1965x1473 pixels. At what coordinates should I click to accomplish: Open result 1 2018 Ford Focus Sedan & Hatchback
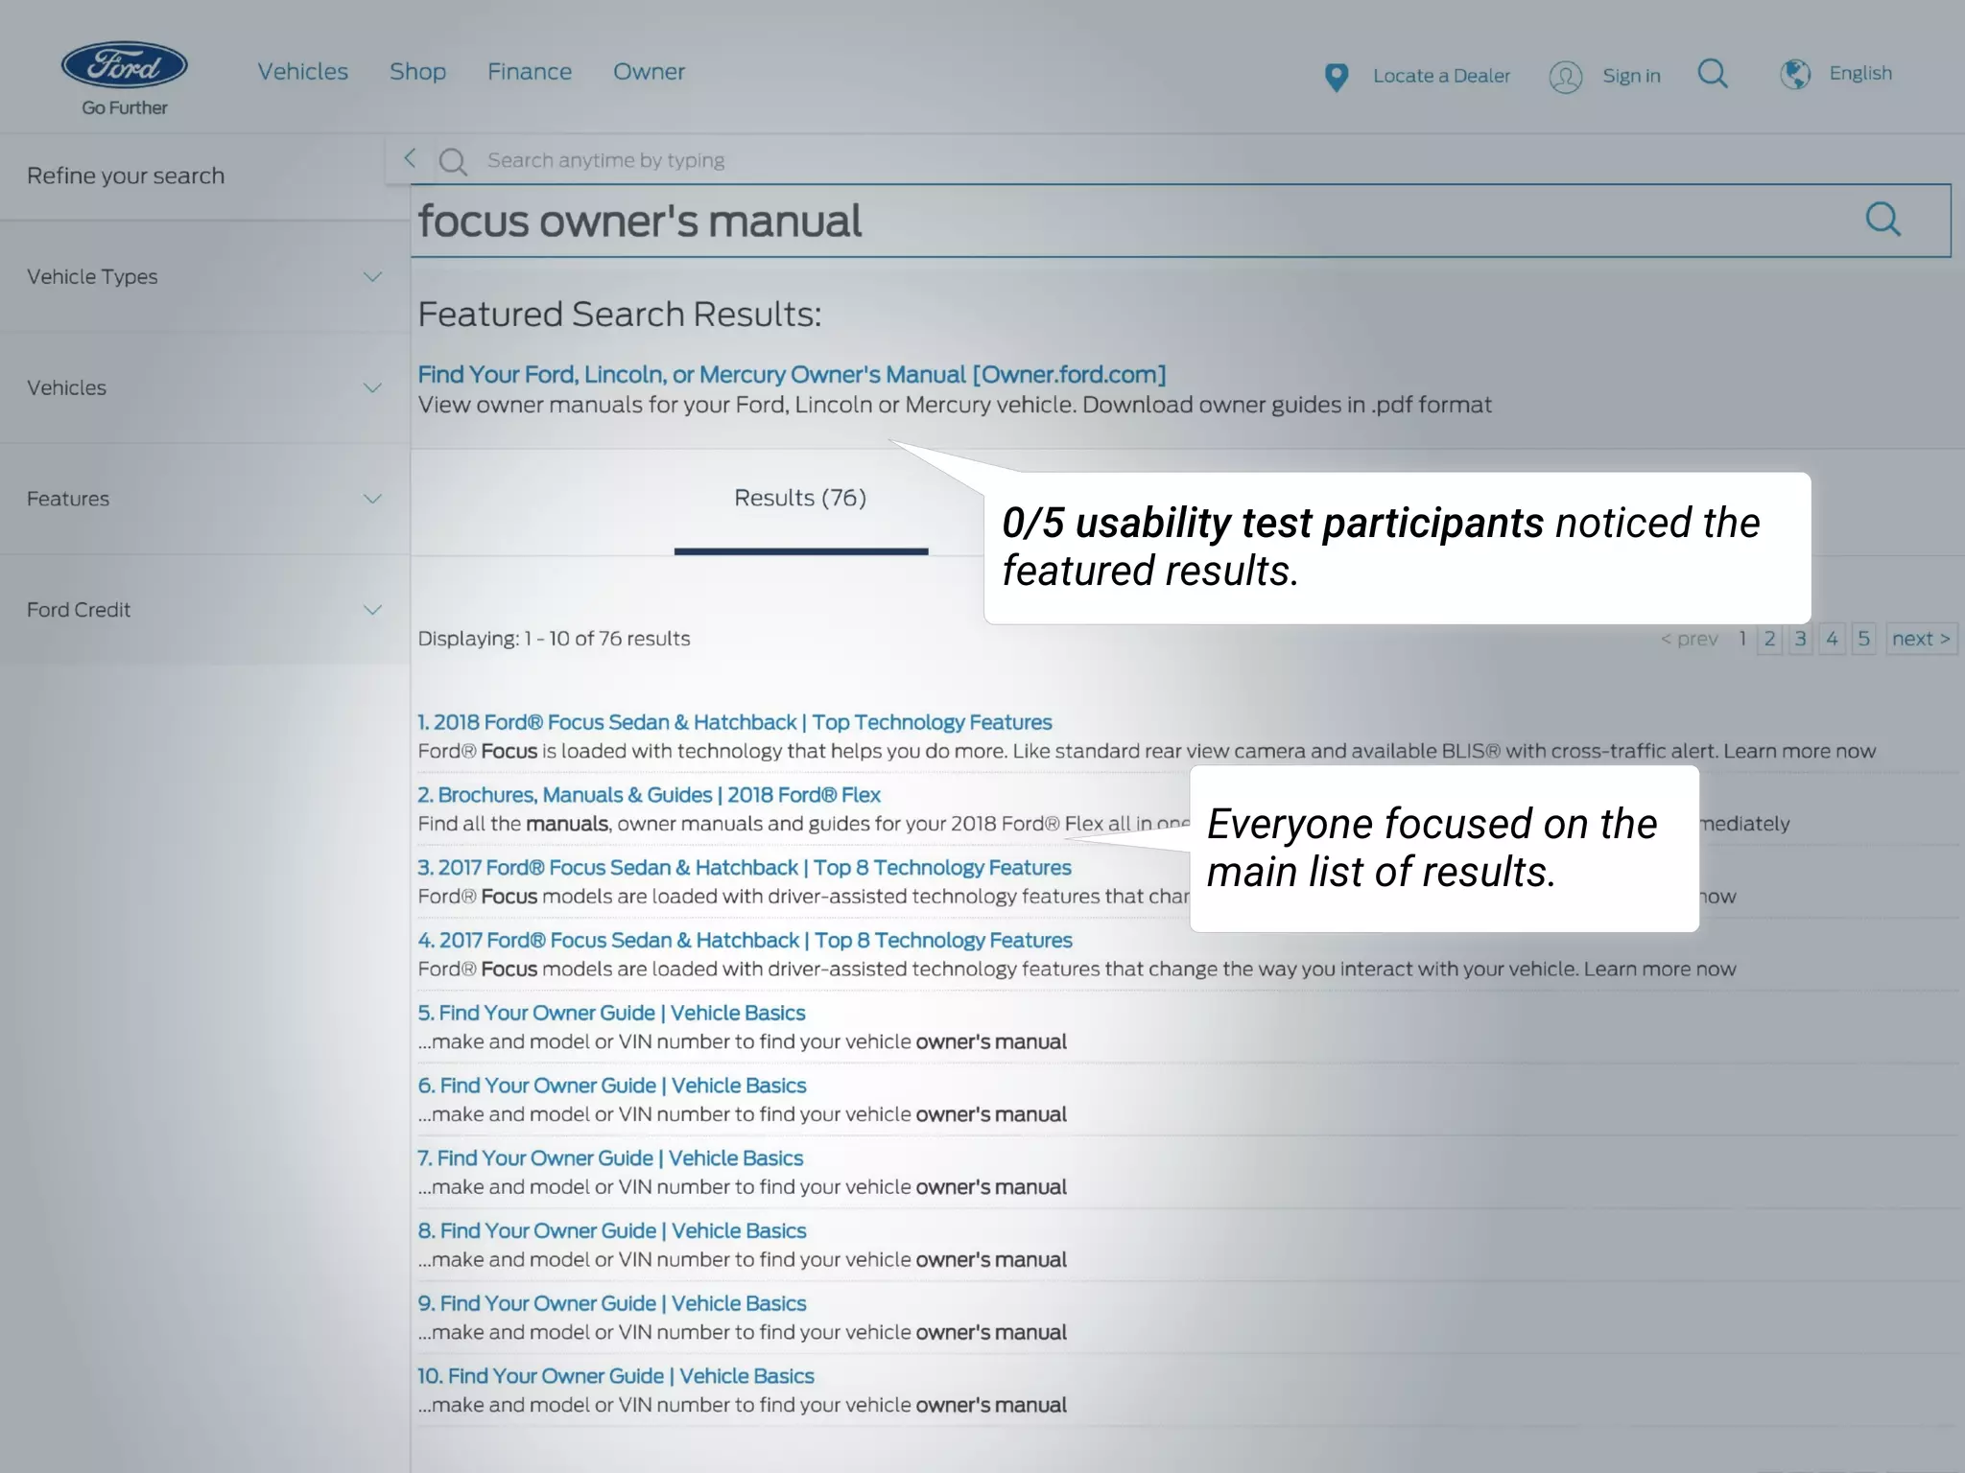734,722
